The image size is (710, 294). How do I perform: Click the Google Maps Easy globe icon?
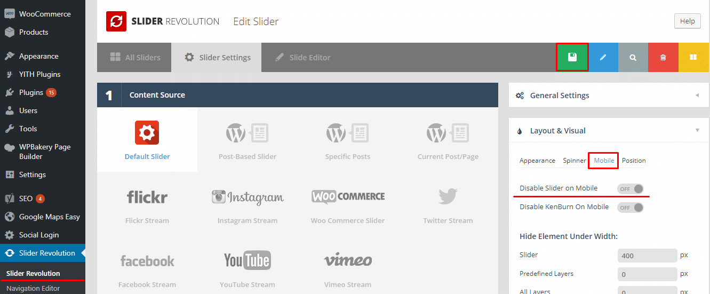coord(10,217)
